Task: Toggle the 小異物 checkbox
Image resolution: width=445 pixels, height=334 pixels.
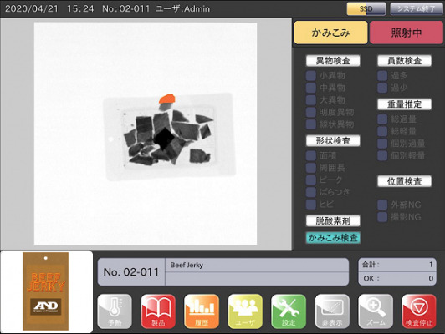Action: coord(311,76)
